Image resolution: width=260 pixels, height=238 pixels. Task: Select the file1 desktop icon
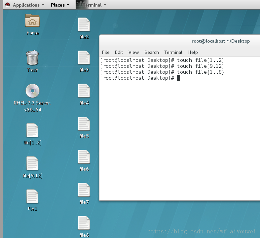(x=32, y=196)
